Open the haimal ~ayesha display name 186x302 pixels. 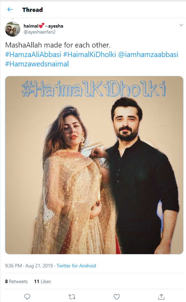pos(43,26)
